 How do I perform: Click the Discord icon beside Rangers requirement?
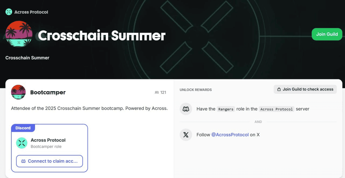tap(186, 109)
